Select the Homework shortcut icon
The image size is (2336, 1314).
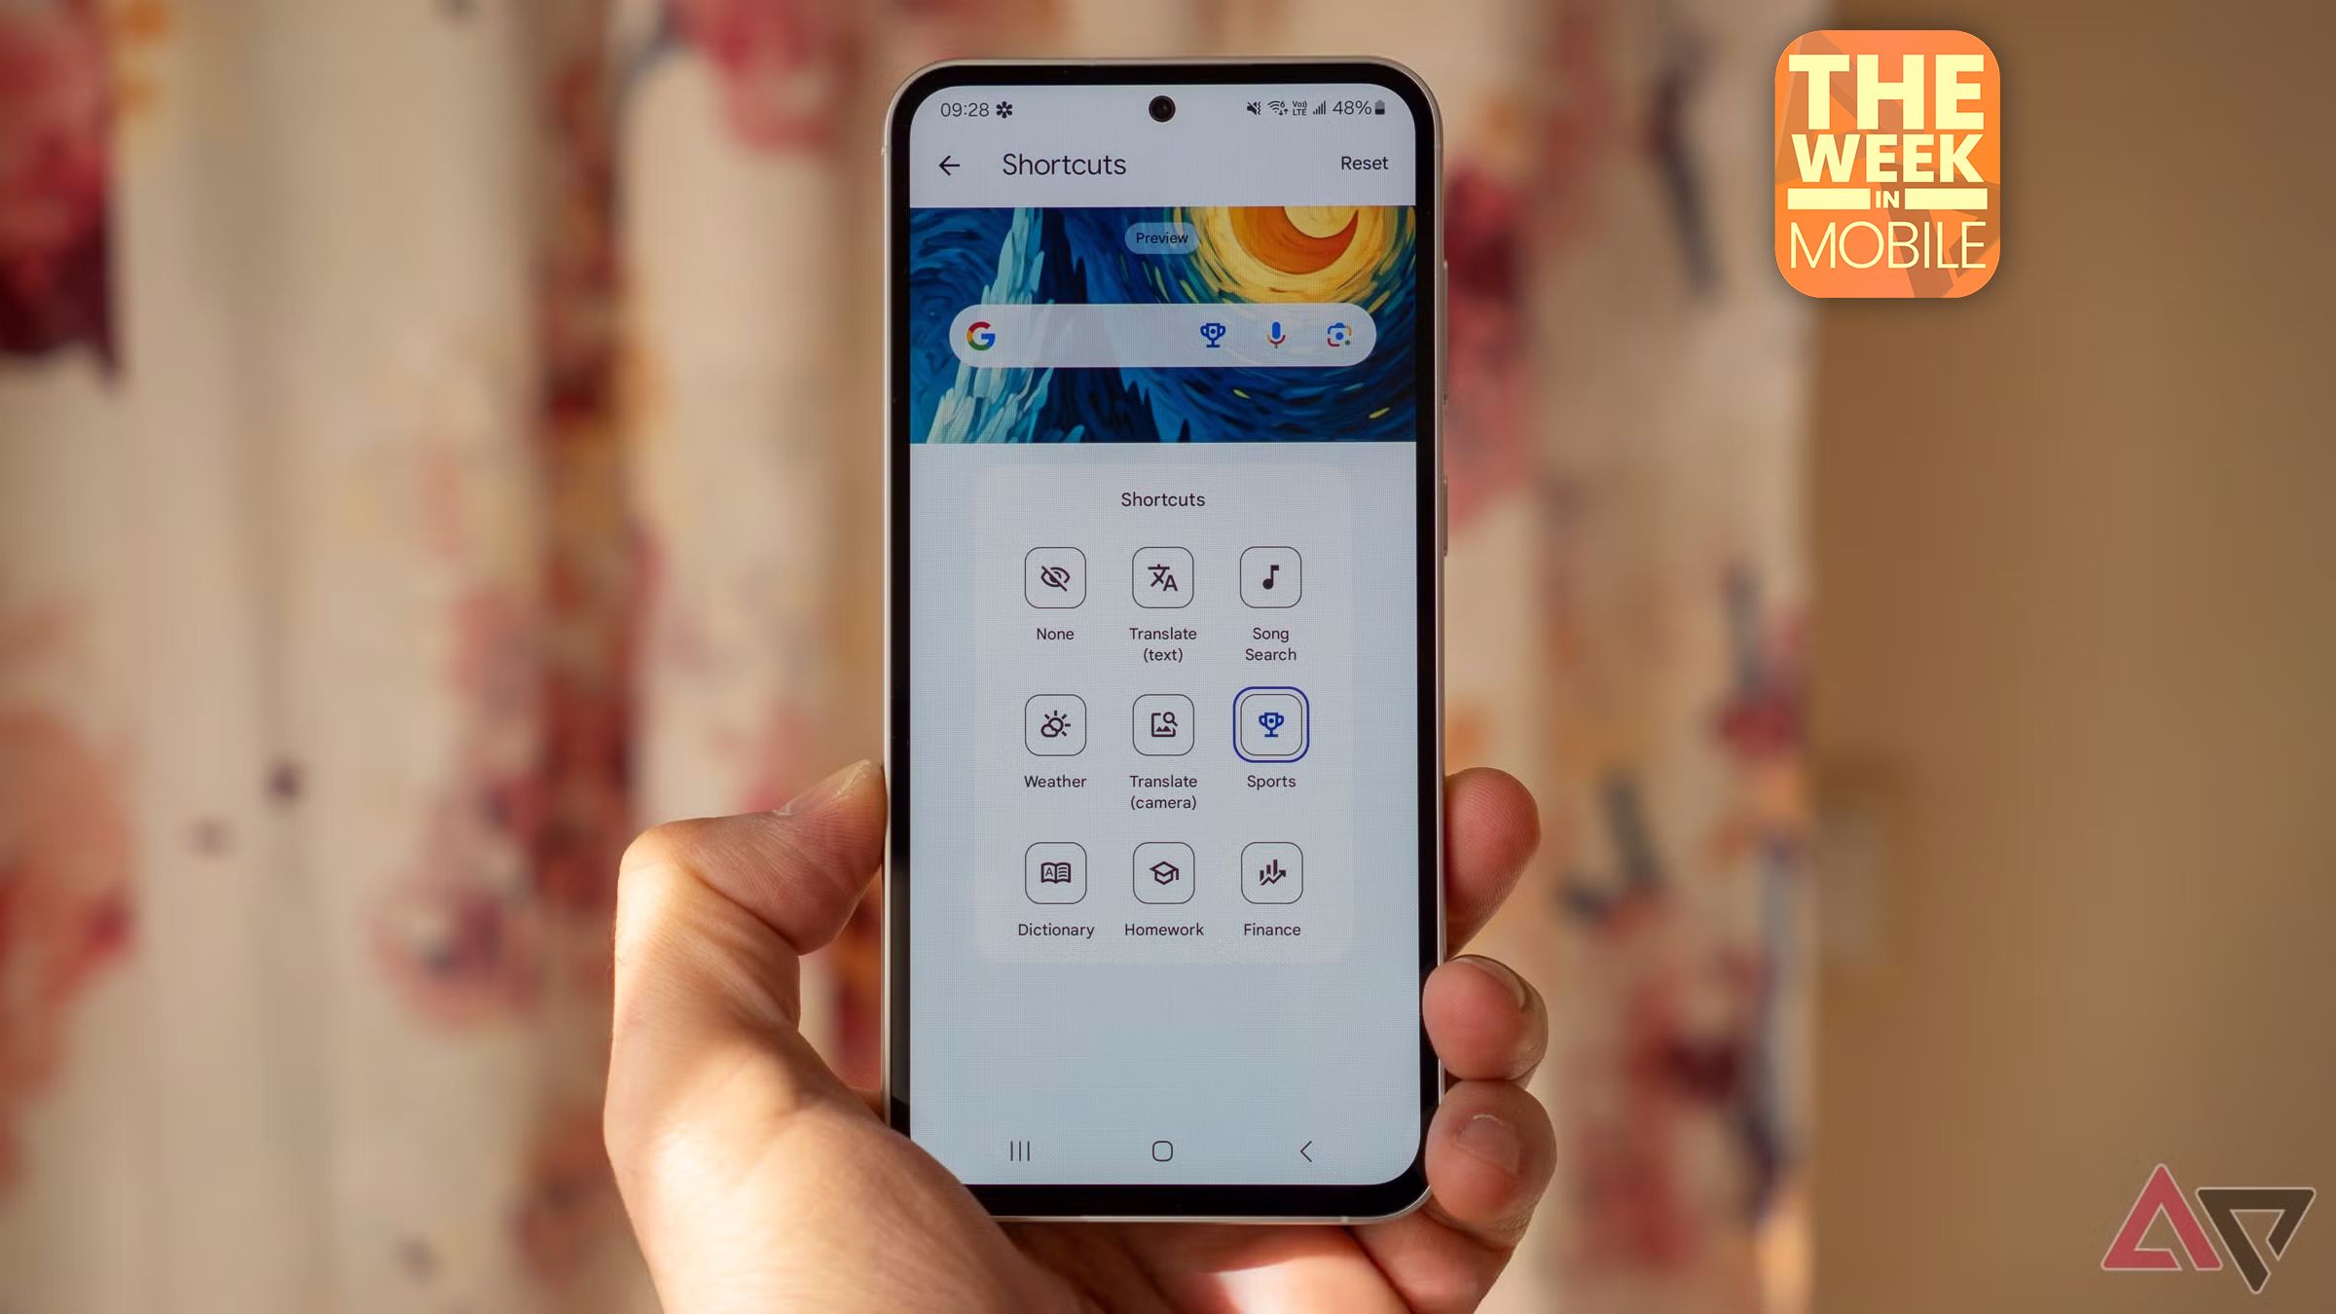(x=1161, y=874)
